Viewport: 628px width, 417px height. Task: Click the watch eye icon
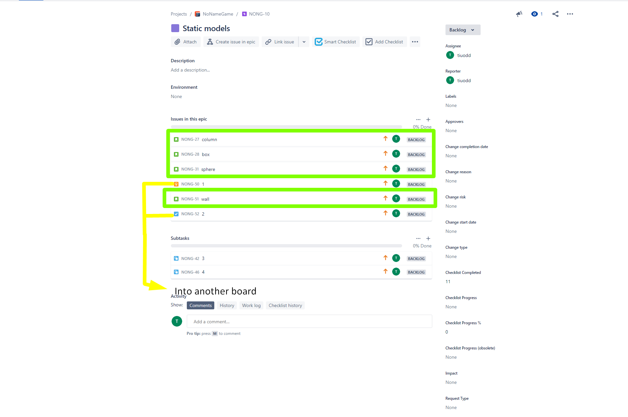click(534, 14)
